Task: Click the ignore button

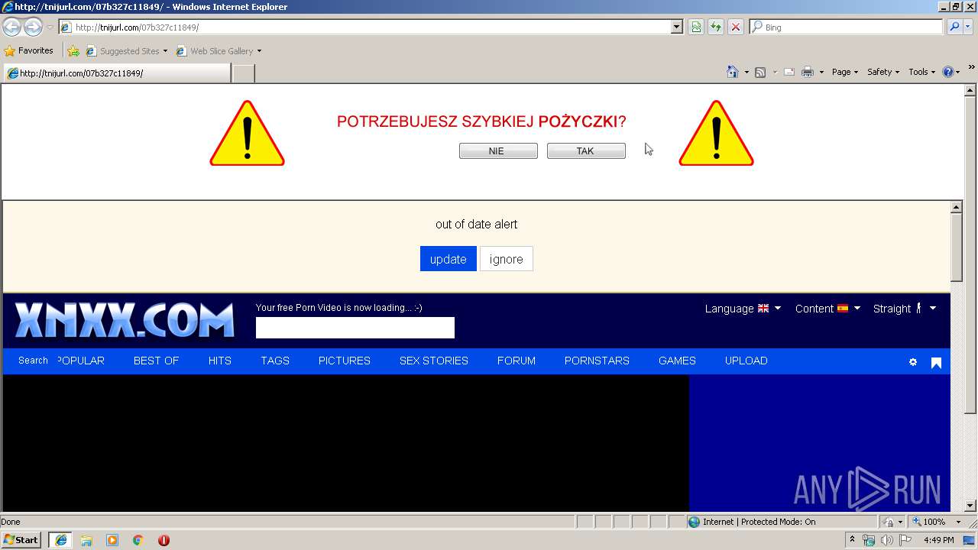Action: pyautogui.click(x=507, y=259)
